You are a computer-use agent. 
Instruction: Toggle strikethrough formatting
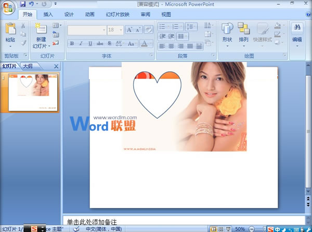[100, 43]
